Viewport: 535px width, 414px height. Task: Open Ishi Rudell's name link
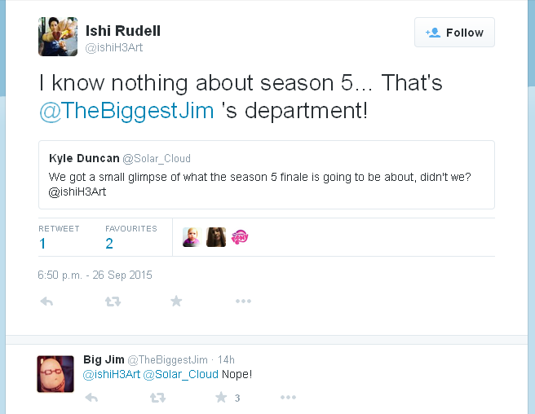tap(123, 31)
